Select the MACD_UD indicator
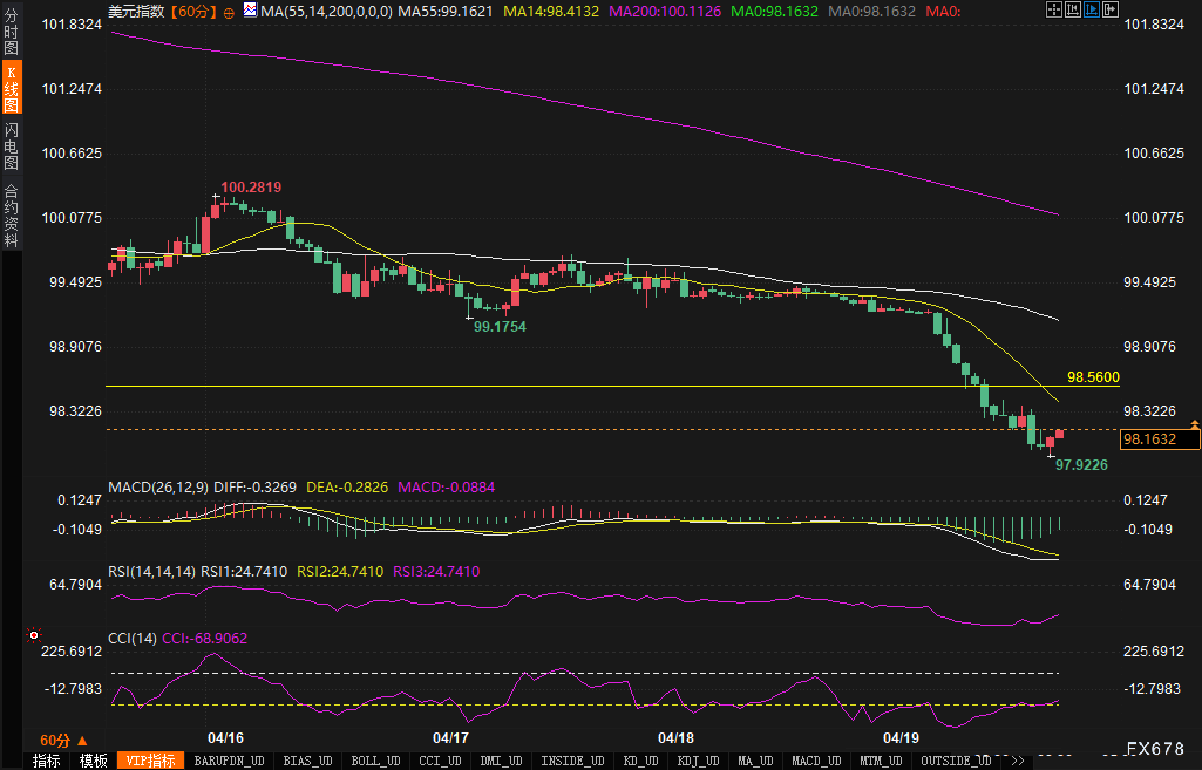 (x=816, y=761)
